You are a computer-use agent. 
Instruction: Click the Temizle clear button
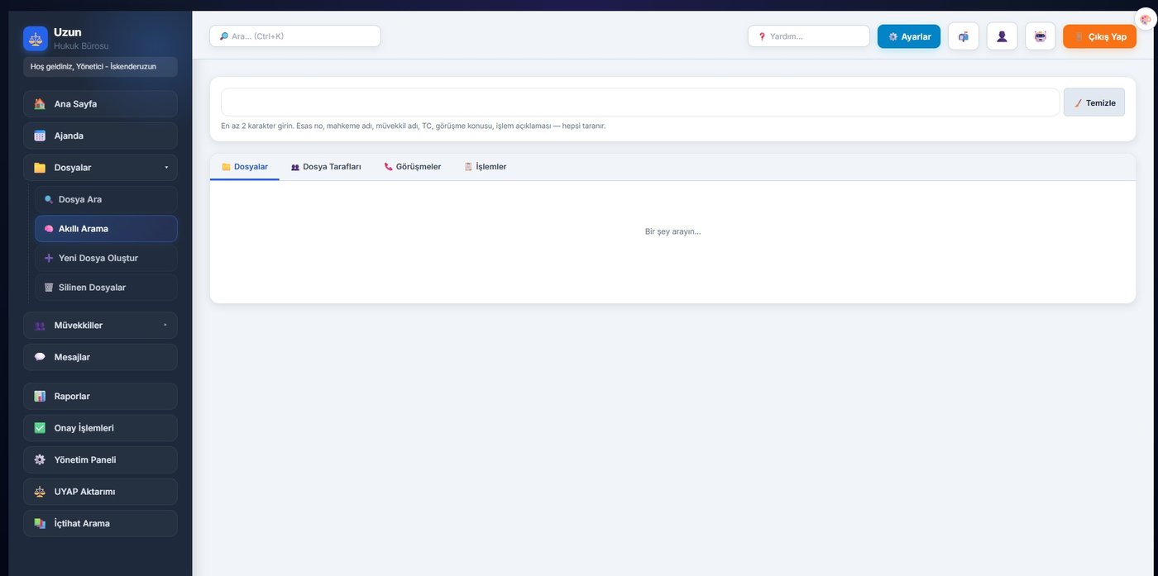[x=1094, y=102]
